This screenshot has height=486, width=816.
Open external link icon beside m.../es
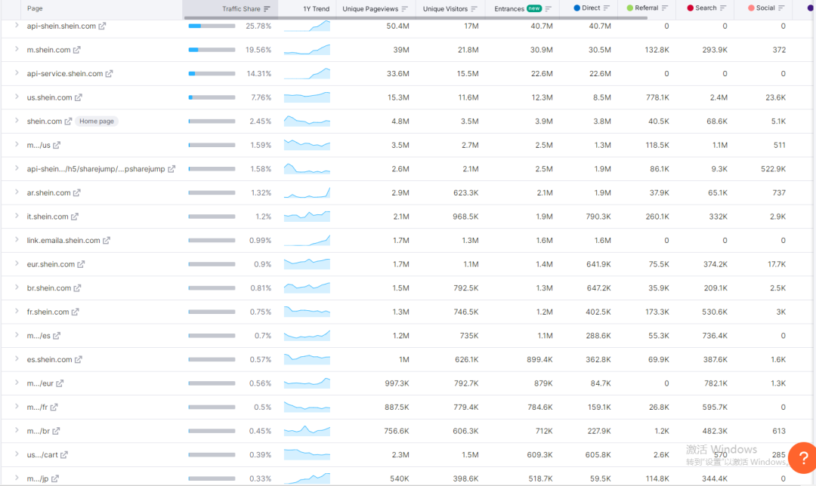coord(57,336)
